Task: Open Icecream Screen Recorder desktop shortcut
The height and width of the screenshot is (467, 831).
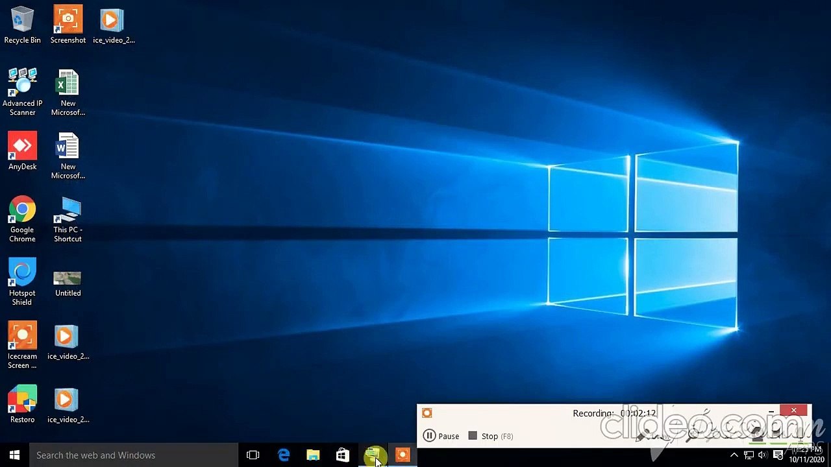Action: 22,346
